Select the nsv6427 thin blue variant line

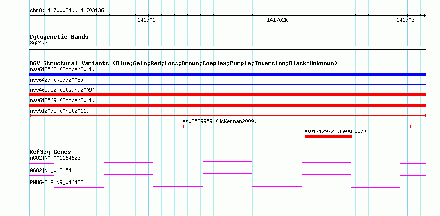[x=227, y=84]
